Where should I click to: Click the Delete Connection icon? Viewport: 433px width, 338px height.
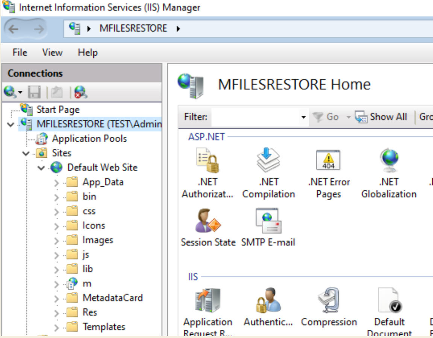tap(81, 92)
